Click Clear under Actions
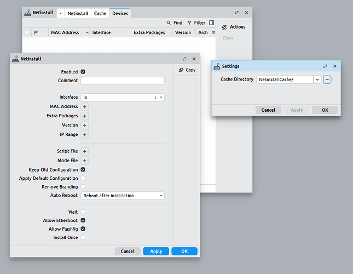Viewport: 353px width, 274px height. pyautogui.click(x=228, y=38)
